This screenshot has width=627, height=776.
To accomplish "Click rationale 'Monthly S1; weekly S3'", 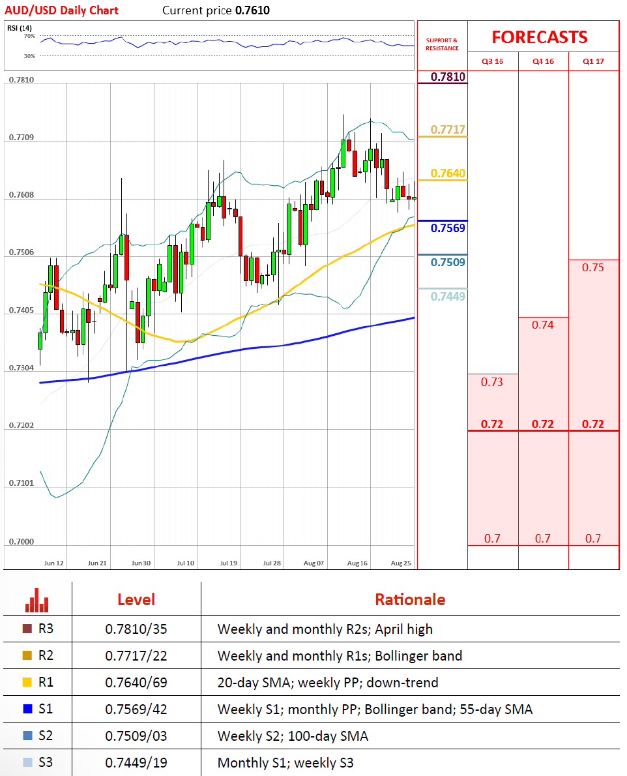I will [285, 763].
